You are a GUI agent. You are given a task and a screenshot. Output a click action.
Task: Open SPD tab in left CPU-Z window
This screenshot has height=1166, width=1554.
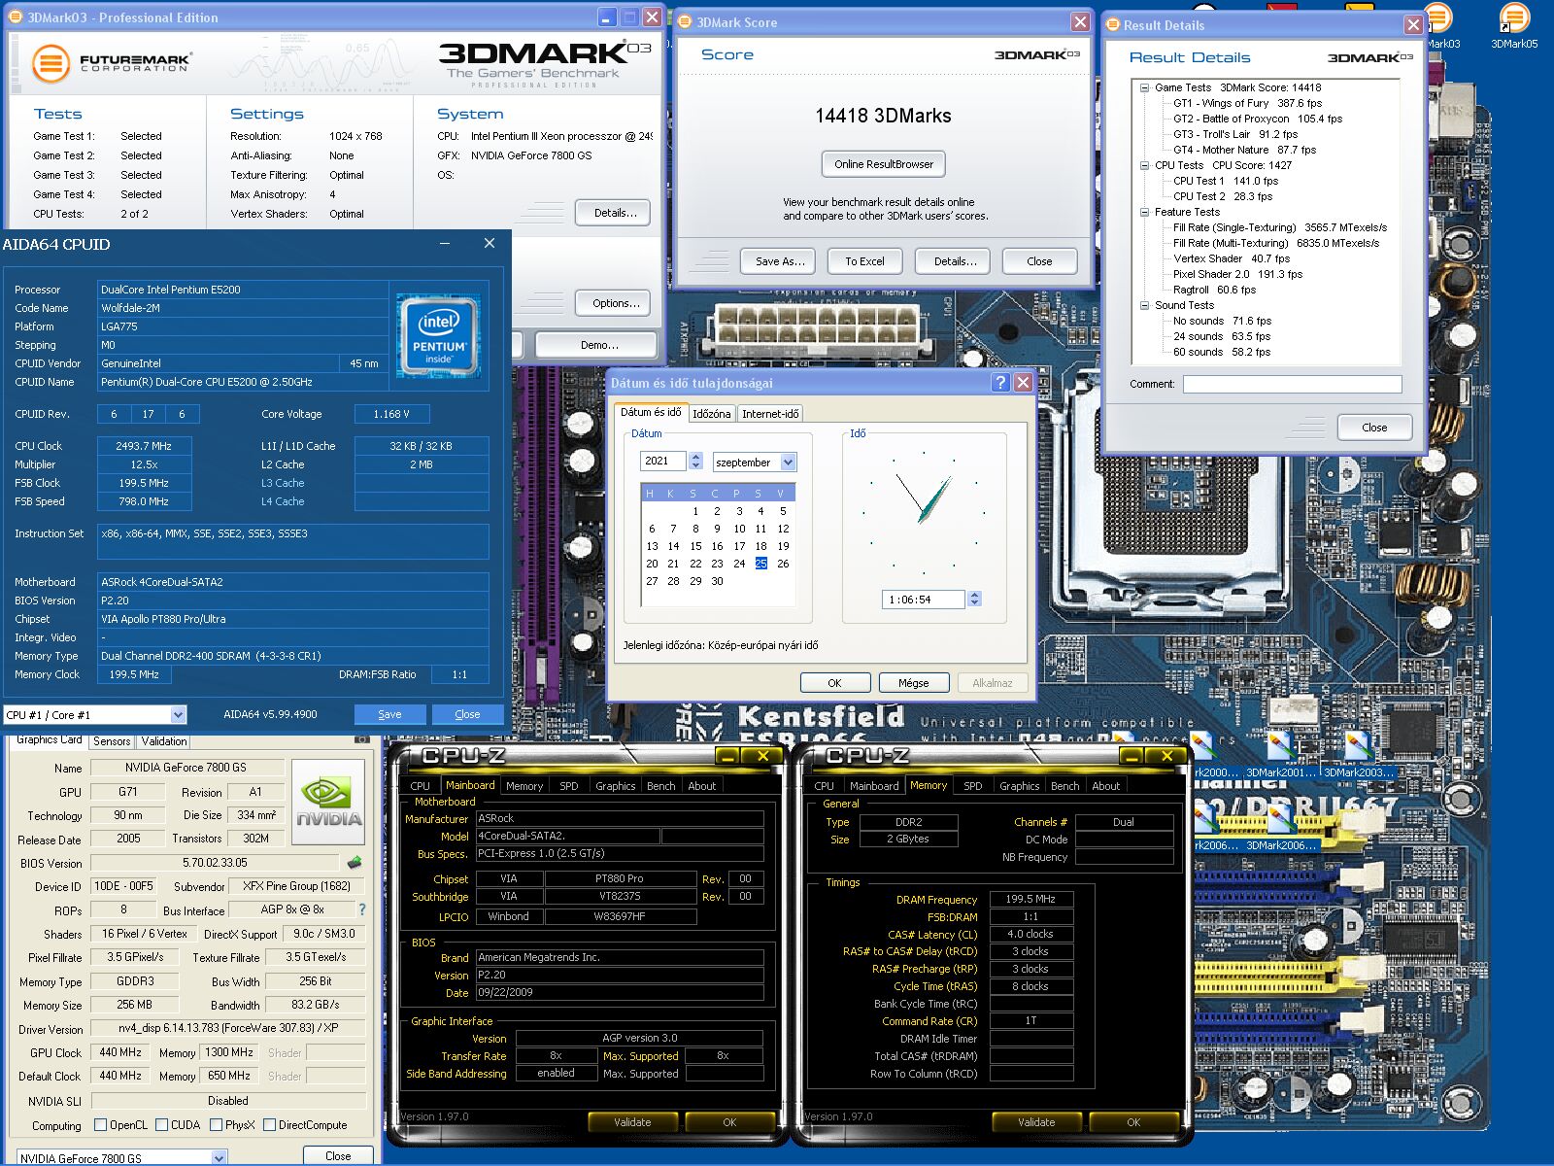(x=569, y=786)
